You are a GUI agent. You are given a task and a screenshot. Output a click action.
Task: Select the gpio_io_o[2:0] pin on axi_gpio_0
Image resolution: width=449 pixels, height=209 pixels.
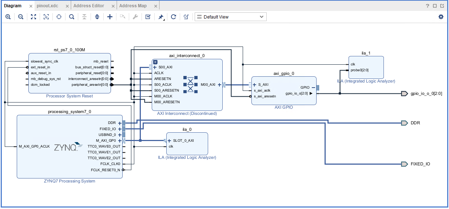tap(297, 93)
